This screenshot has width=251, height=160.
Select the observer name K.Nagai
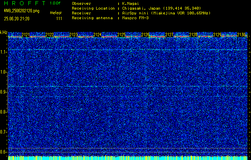point(130,4)
